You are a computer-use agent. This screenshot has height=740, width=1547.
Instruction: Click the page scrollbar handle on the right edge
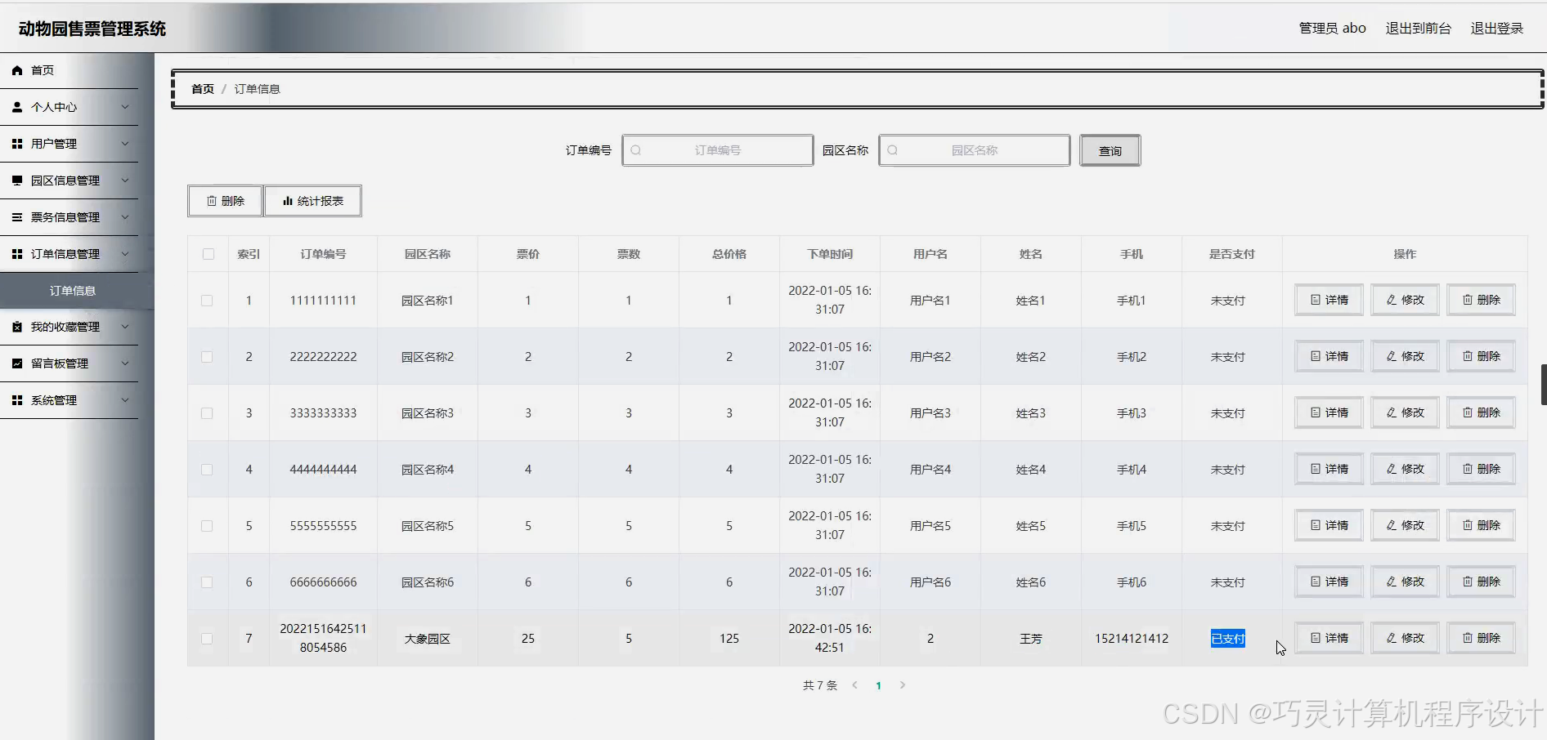[1544, 385]
